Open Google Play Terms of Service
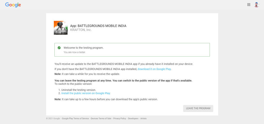This screenshot has width=264, height=124. coord(75,118)
